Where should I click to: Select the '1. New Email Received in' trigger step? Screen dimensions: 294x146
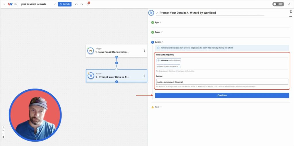117,51
